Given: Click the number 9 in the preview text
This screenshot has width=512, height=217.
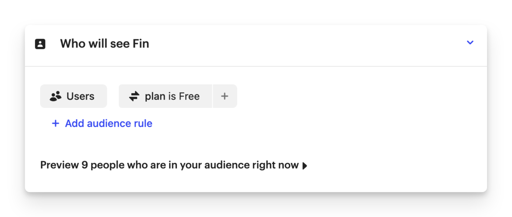Looking at the screenshot, I should click(85, 165).
